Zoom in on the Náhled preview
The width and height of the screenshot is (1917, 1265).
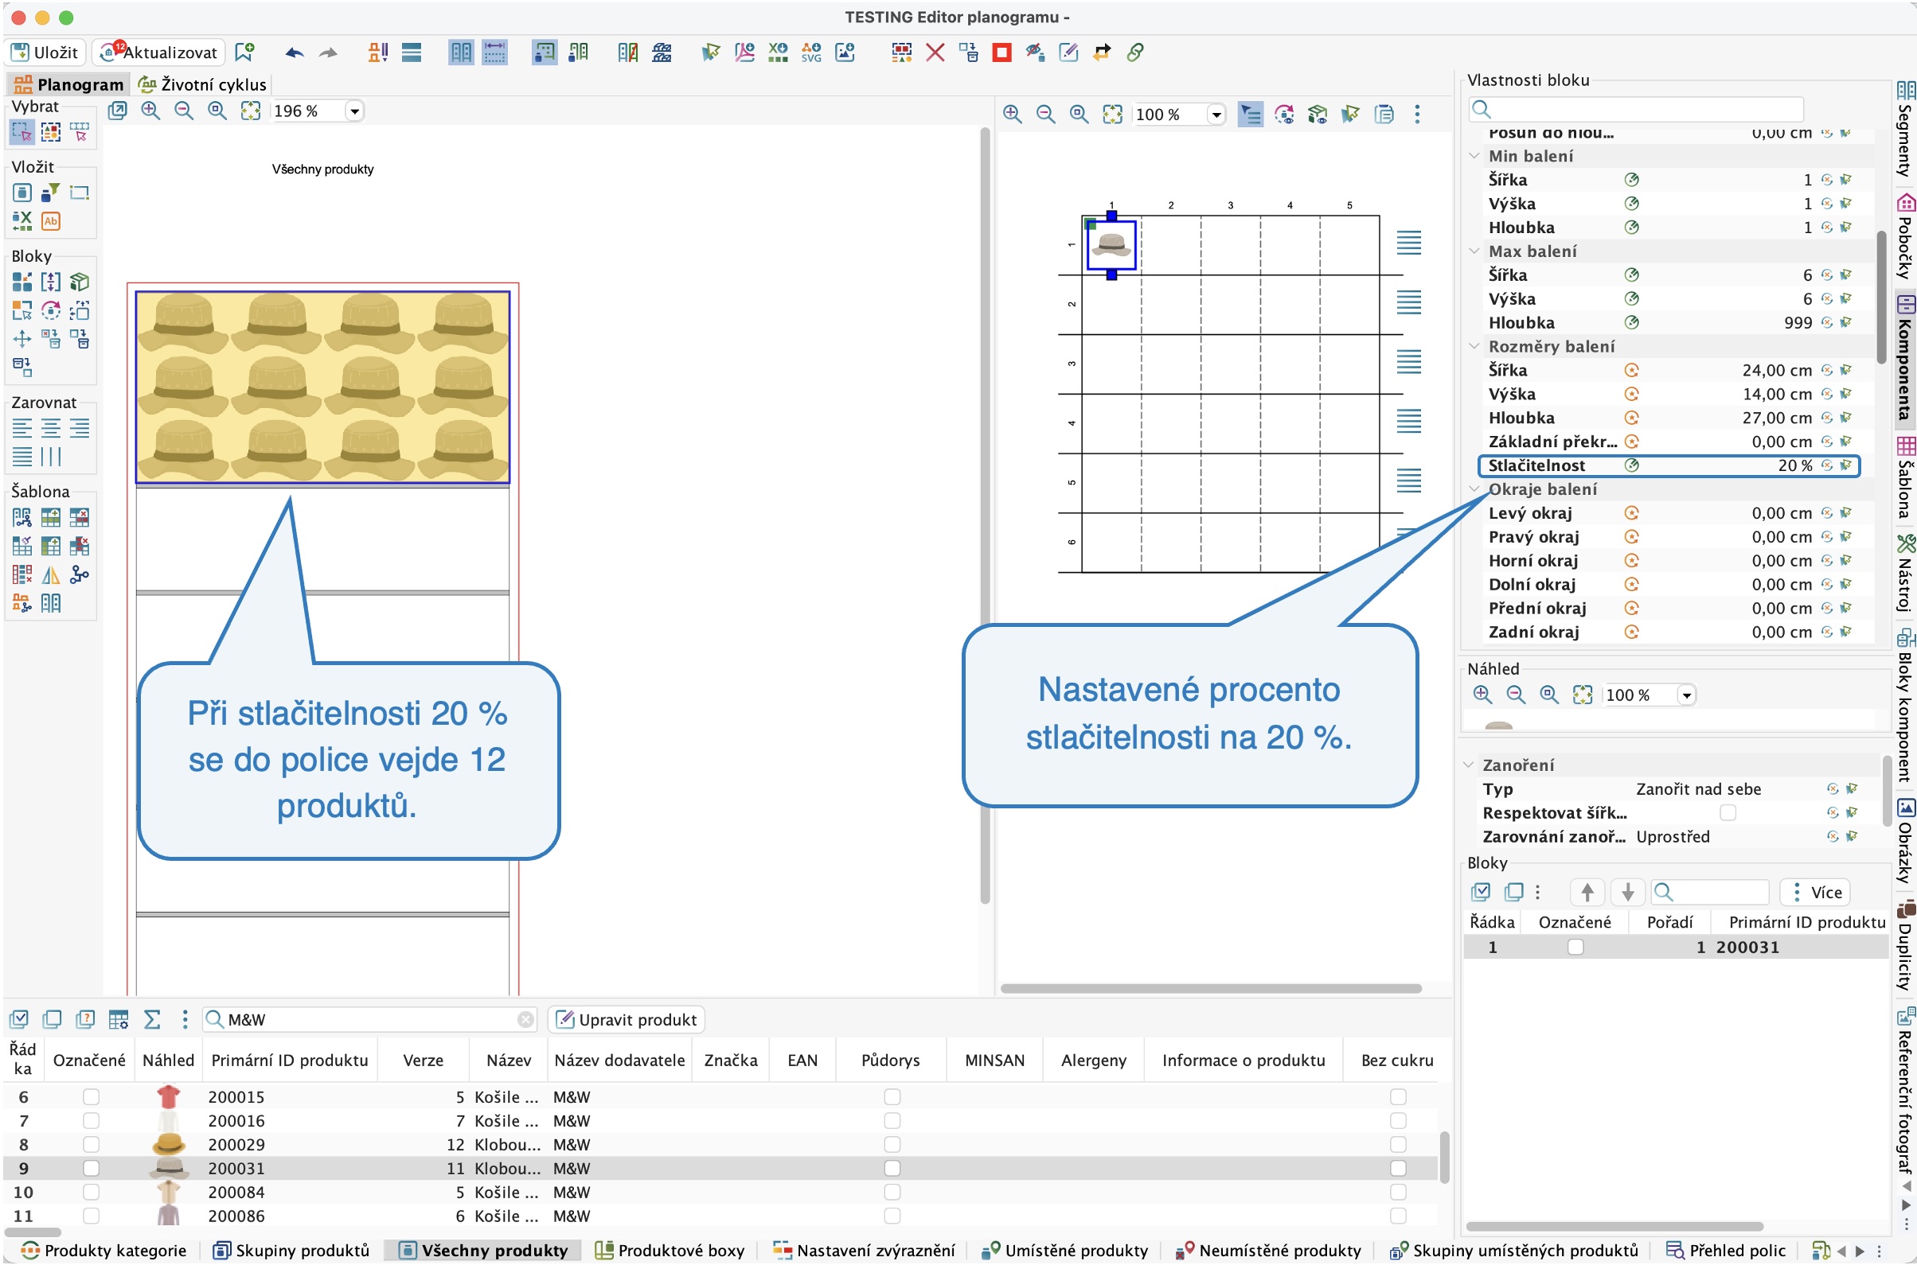pyautogui.click(x=1482, y=695)
